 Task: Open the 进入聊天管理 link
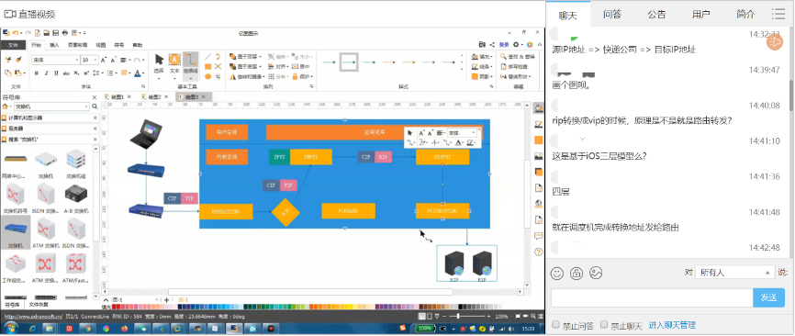click(x=672, y=325)
